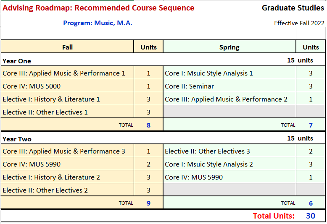Click the Graduate Studies heading cell

click(293, 8)
